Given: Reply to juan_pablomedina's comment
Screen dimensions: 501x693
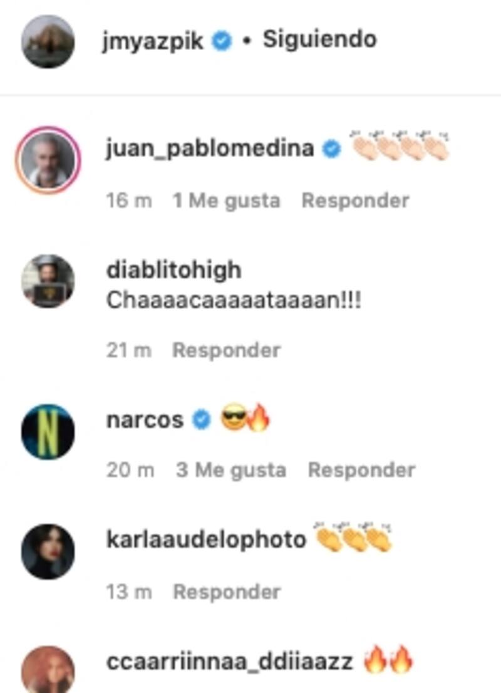Looking at the screenshot, I should [x=355, y=201].
